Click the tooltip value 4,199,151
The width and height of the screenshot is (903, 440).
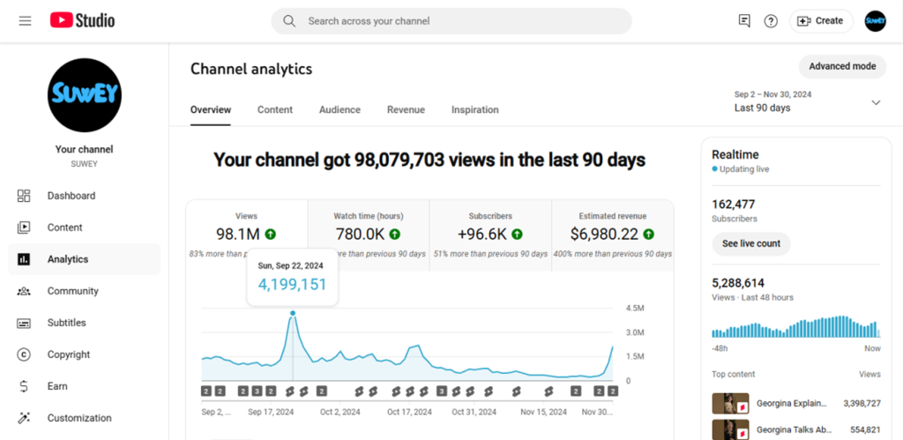tap(293, 284)
